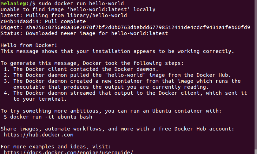
Task: Click the terminal scrollbar on the right edge
Action: [x=256, y=77]
